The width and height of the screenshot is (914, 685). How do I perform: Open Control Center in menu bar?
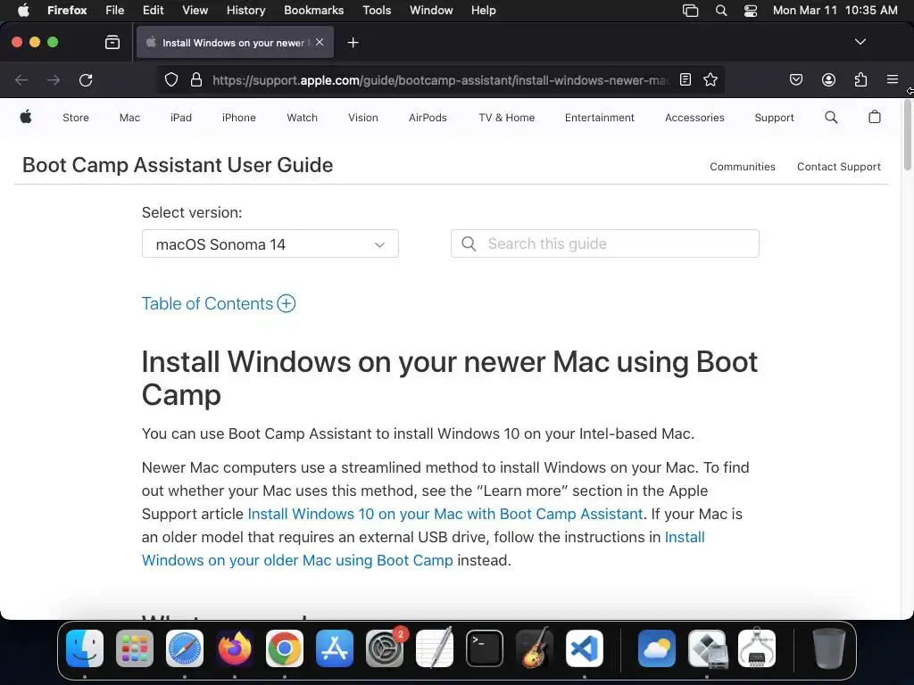point(750,11)
